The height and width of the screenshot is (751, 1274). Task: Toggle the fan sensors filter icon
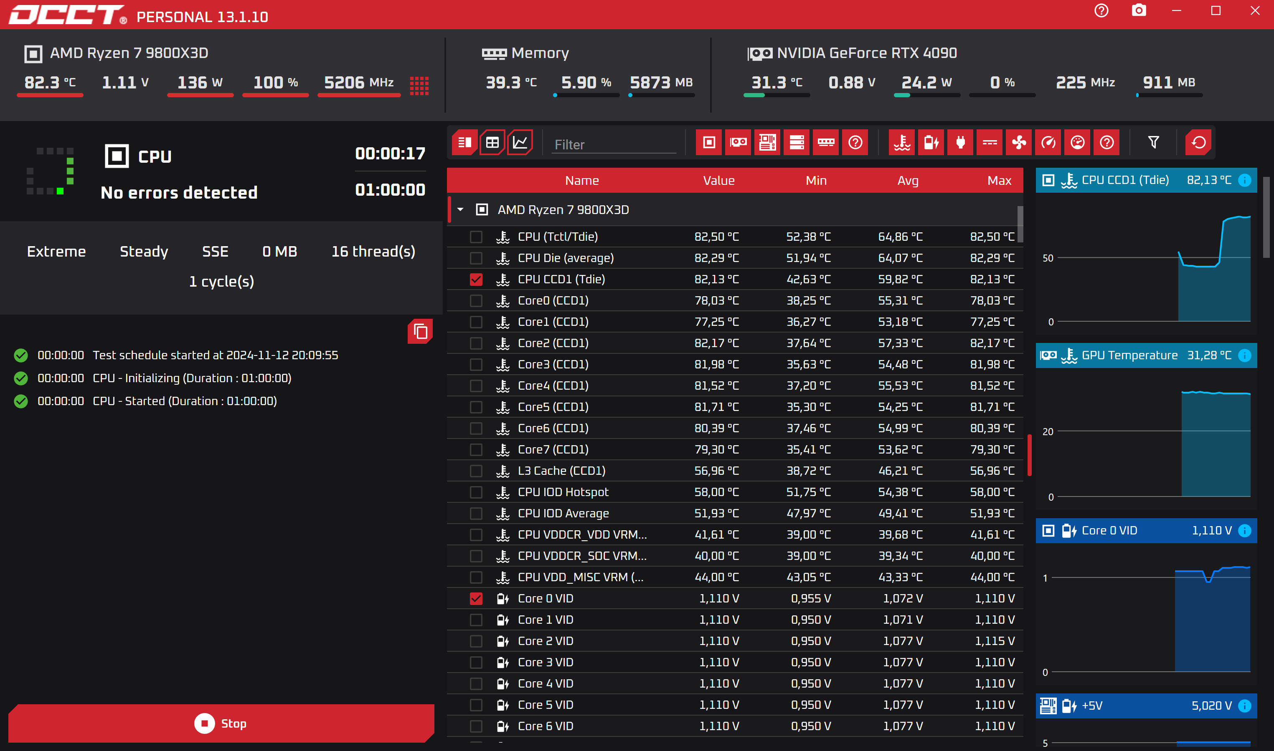pos(1019,143)
